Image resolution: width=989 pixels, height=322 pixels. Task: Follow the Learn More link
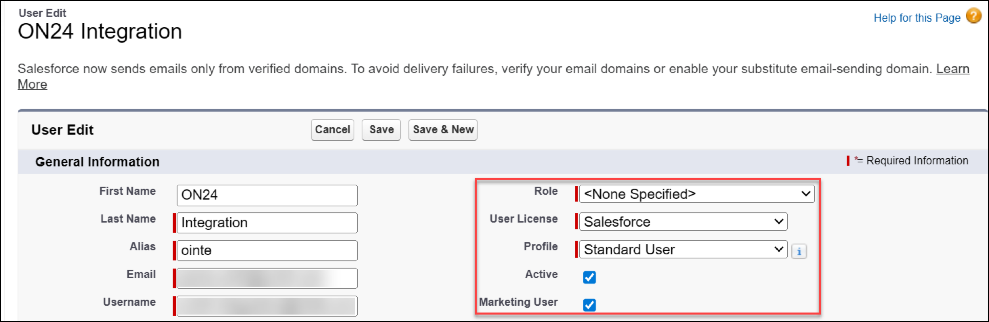pyautogui.click(x=952, y=69)
